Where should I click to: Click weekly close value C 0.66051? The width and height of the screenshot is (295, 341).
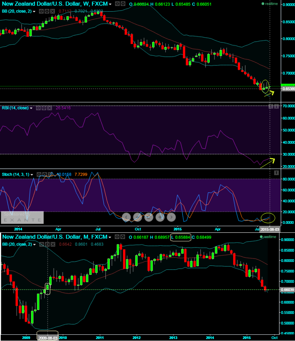202,4
